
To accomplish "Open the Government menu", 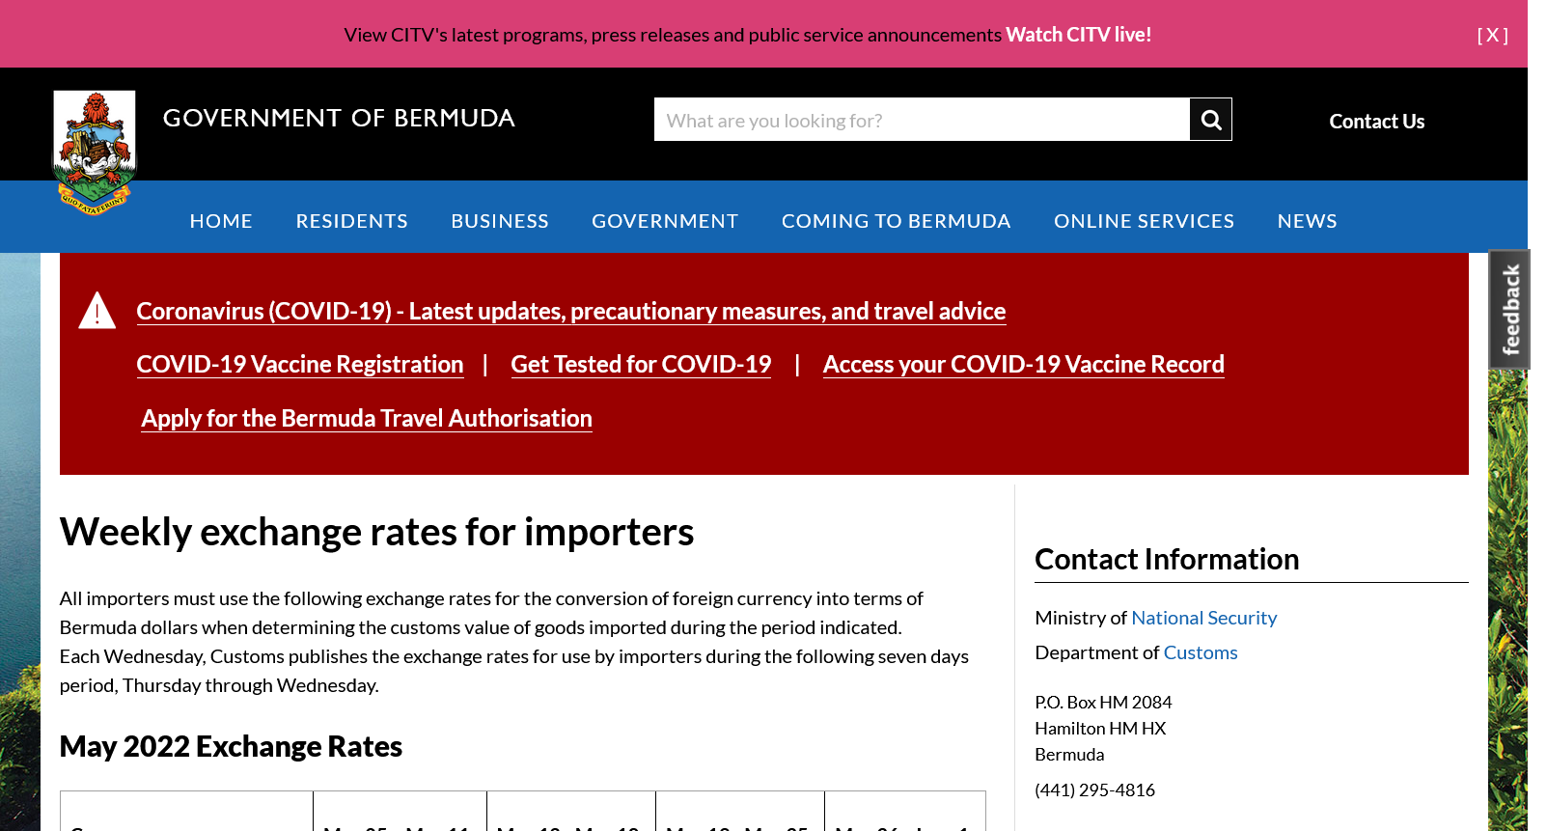I will (x=665, y=221).
